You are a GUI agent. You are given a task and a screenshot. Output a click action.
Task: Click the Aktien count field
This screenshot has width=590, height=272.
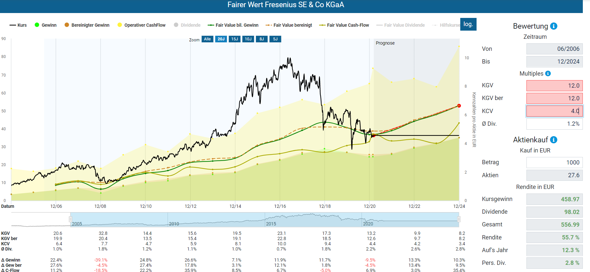coord(554,175)
